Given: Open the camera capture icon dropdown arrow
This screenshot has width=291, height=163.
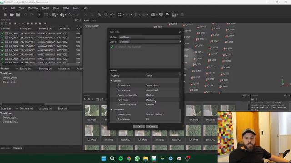Looking at the screenshot, I should (x=157, y=15).
